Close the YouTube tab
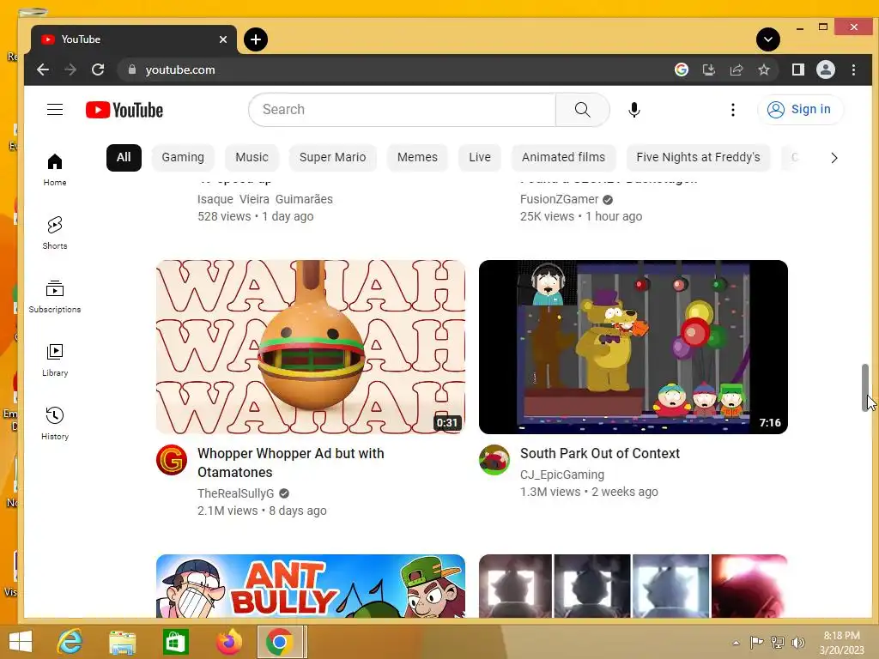Image resolution: width=879 pixels, height=659 pixels. click(222, 39)
